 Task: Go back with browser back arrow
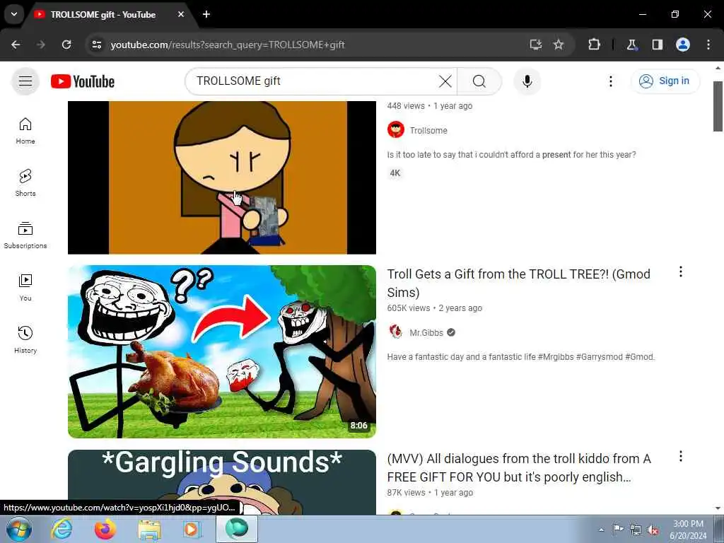16,45
